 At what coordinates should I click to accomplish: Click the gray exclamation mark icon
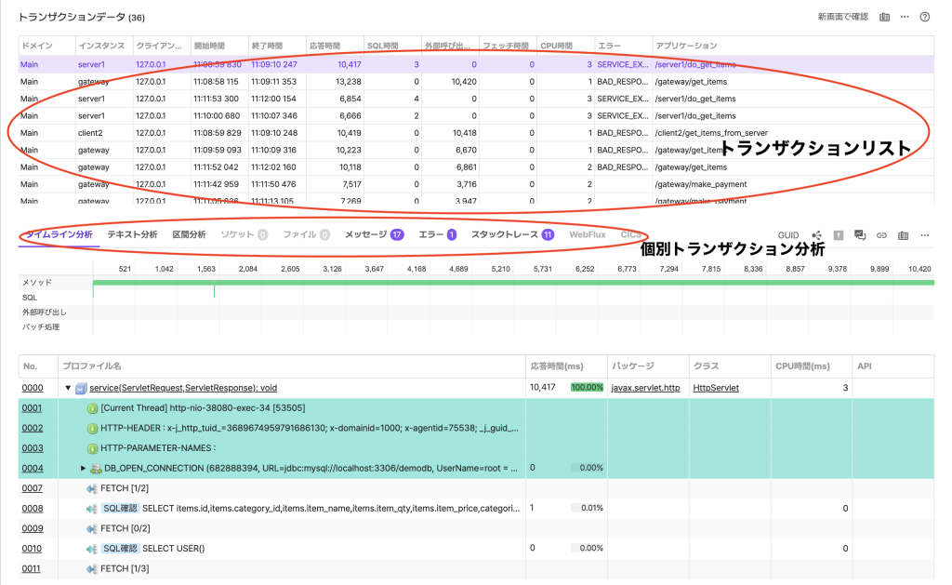[x=839, y=235]
